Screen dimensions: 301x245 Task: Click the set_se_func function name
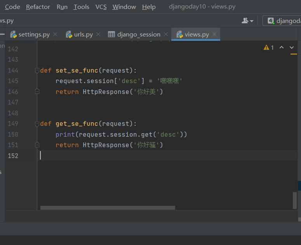tap(77, 70)
